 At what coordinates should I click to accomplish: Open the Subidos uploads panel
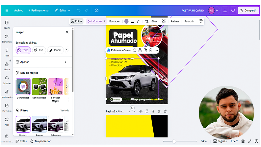(7, 80)
